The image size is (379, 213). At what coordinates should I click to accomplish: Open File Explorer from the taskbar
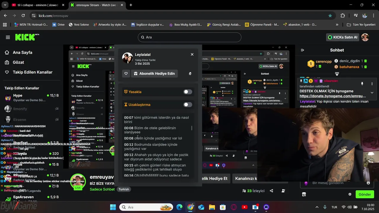click(212, 207)
